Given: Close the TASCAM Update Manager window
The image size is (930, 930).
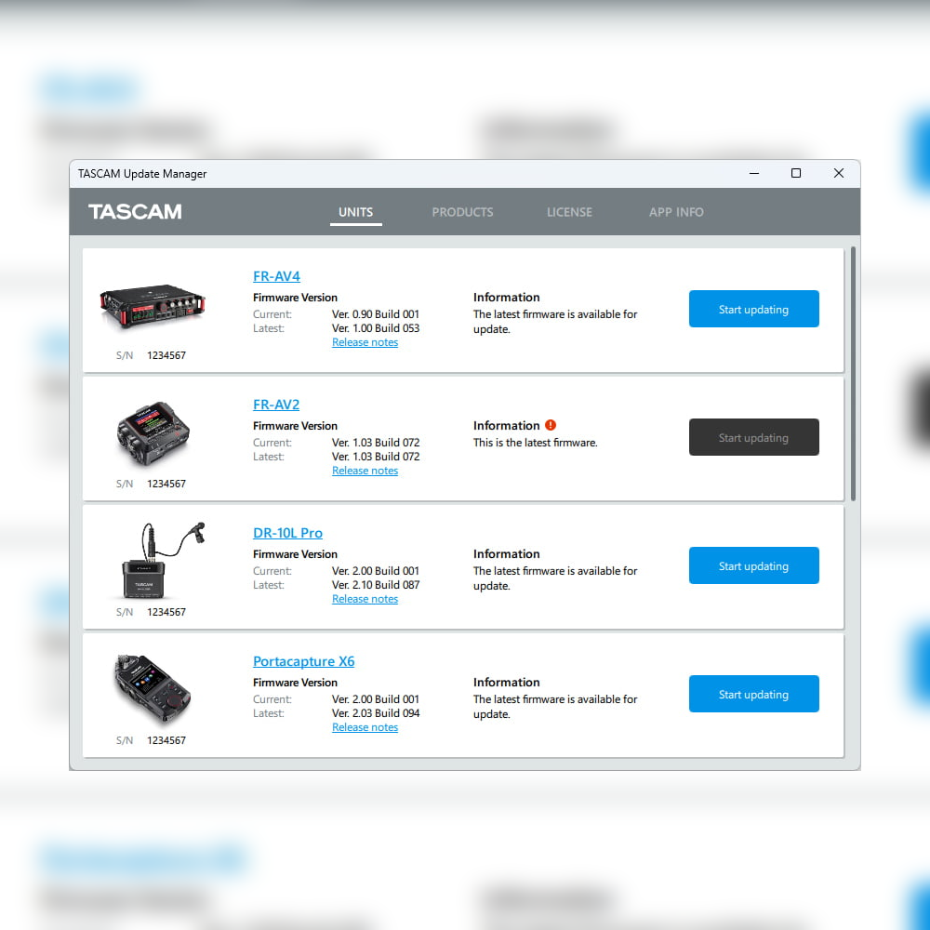Looking at the screenshot, I should (x=838, y=173).
